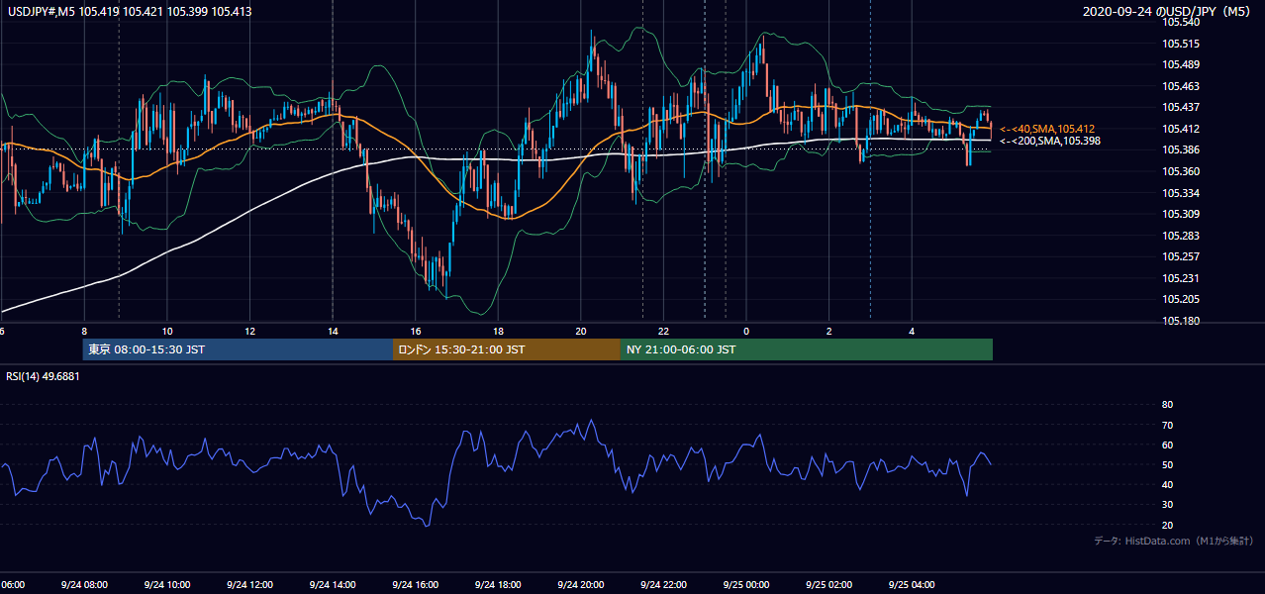
Task: Click price axis value 105.309
Action: 1182,214
